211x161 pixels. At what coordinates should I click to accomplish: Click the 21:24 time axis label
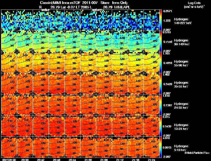click(152, 160)
